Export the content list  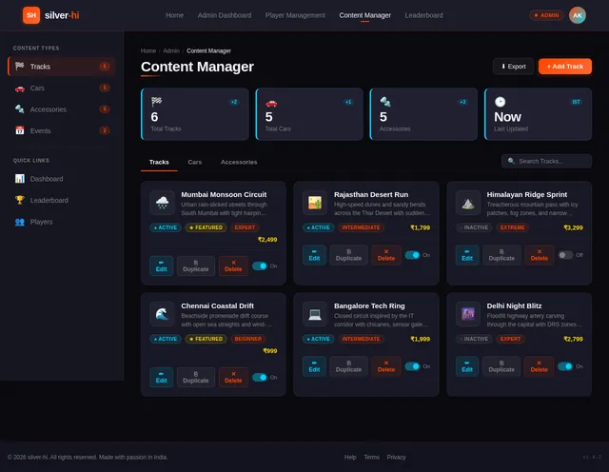pyautogui.click(x=514, y=67)
